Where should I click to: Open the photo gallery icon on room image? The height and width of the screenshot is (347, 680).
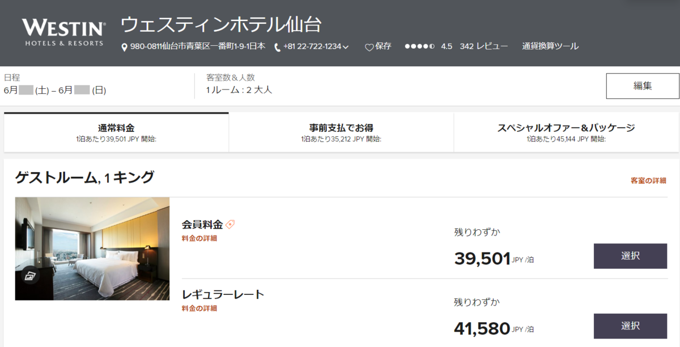coord(30,276)
